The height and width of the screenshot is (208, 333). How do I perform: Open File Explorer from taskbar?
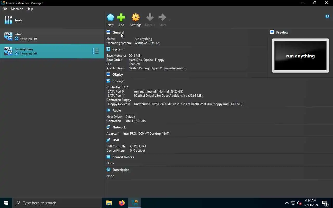[109, 203]
